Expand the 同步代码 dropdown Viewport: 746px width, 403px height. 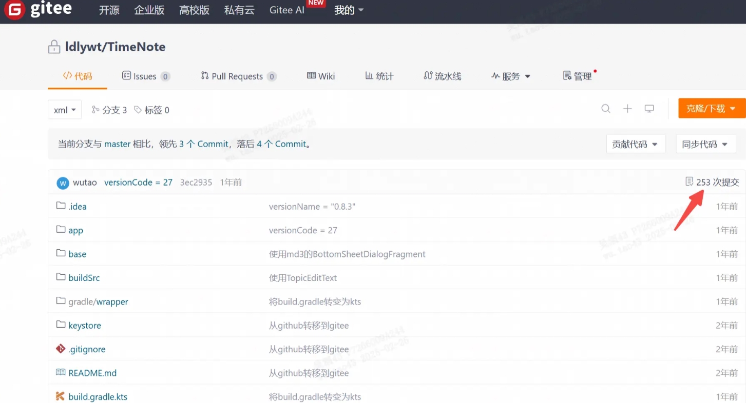point(705,144)
